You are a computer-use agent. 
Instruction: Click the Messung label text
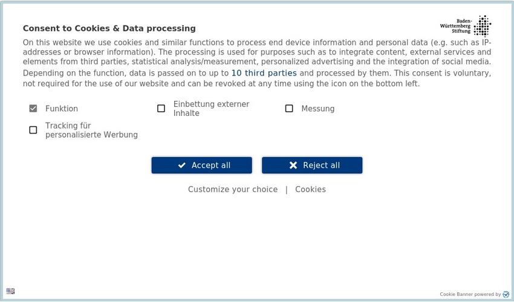[x=318, y=109]
